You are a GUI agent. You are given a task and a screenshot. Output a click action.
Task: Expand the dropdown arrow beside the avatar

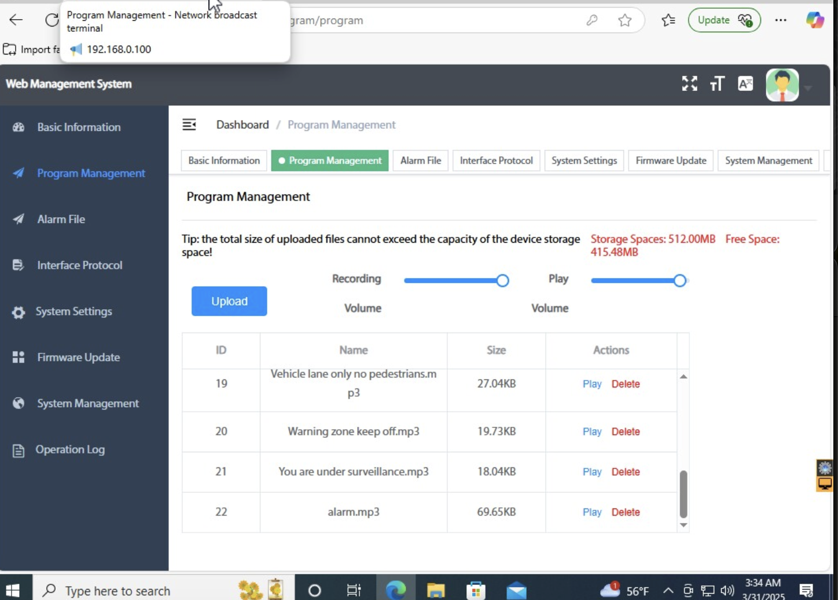[x=808, y=89]
